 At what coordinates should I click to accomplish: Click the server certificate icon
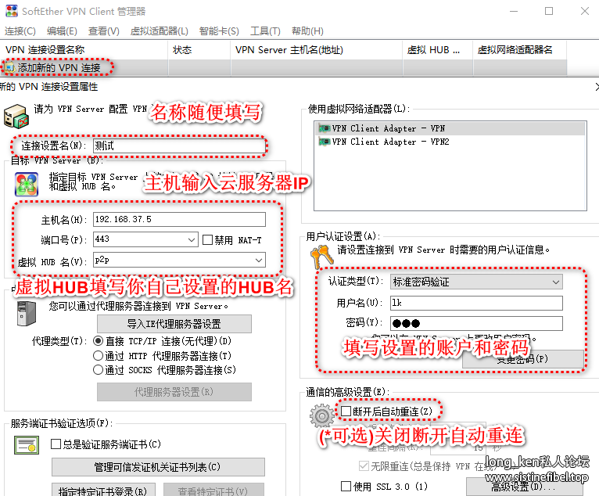(x=27, y=445)
